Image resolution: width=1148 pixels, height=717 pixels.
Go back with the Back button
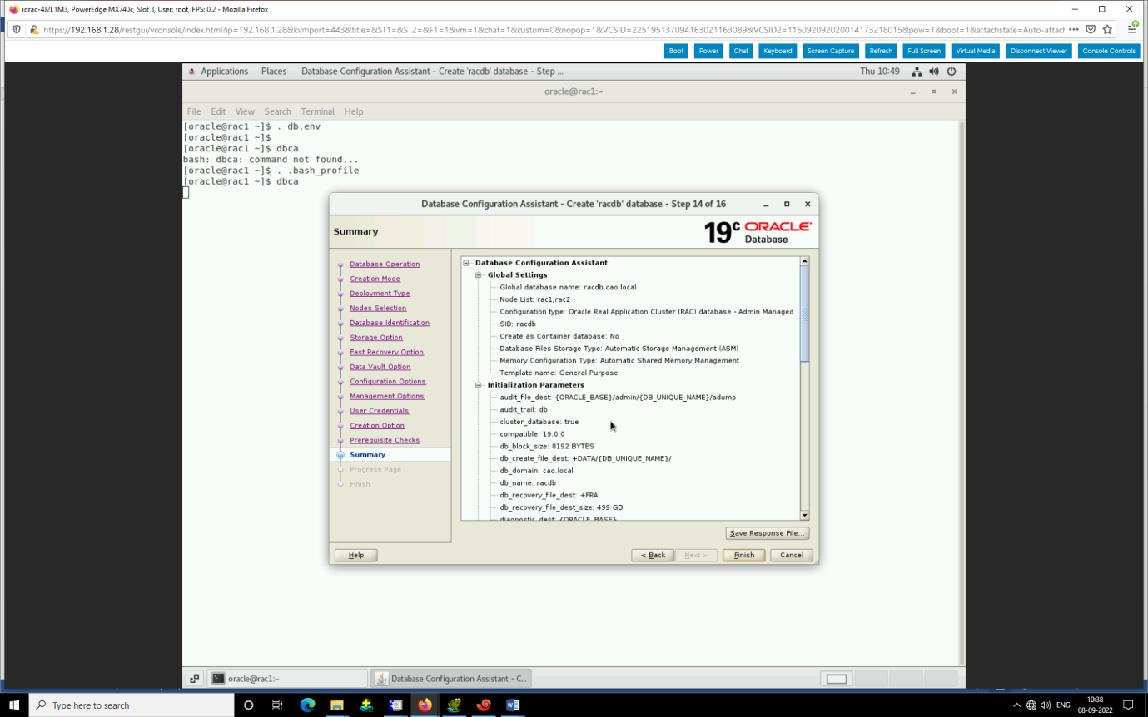(x=653, y=555)
